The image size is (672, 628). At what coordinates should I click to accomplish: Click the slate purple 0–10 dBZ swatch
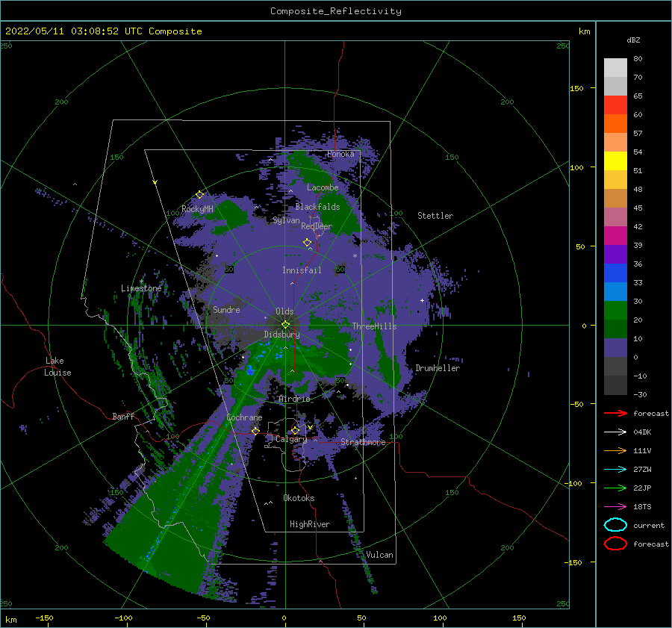coord(615,348)
